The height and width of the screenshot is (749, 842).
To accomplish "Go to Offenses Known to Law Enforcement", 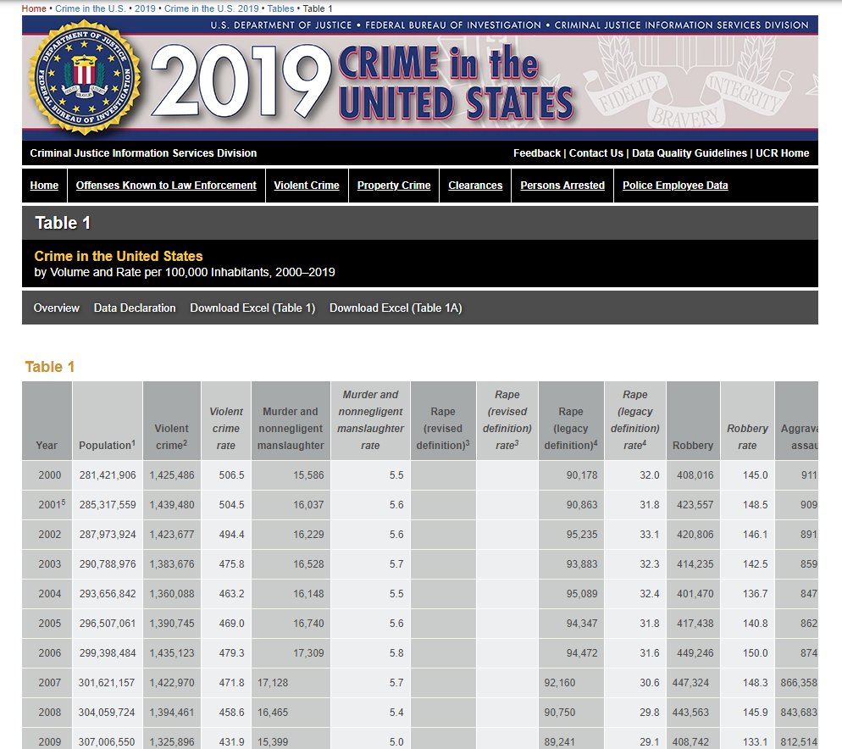I will point(166,186).
